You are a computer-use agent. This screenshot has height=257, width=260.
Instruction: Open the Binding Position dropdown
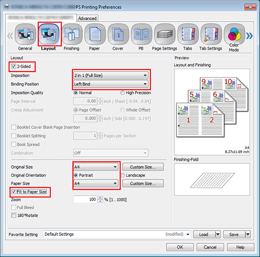pos(111,84)
